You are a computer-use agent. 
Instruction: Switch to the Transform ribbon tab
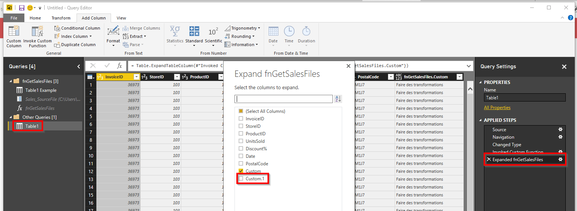(x=61, y=18)
